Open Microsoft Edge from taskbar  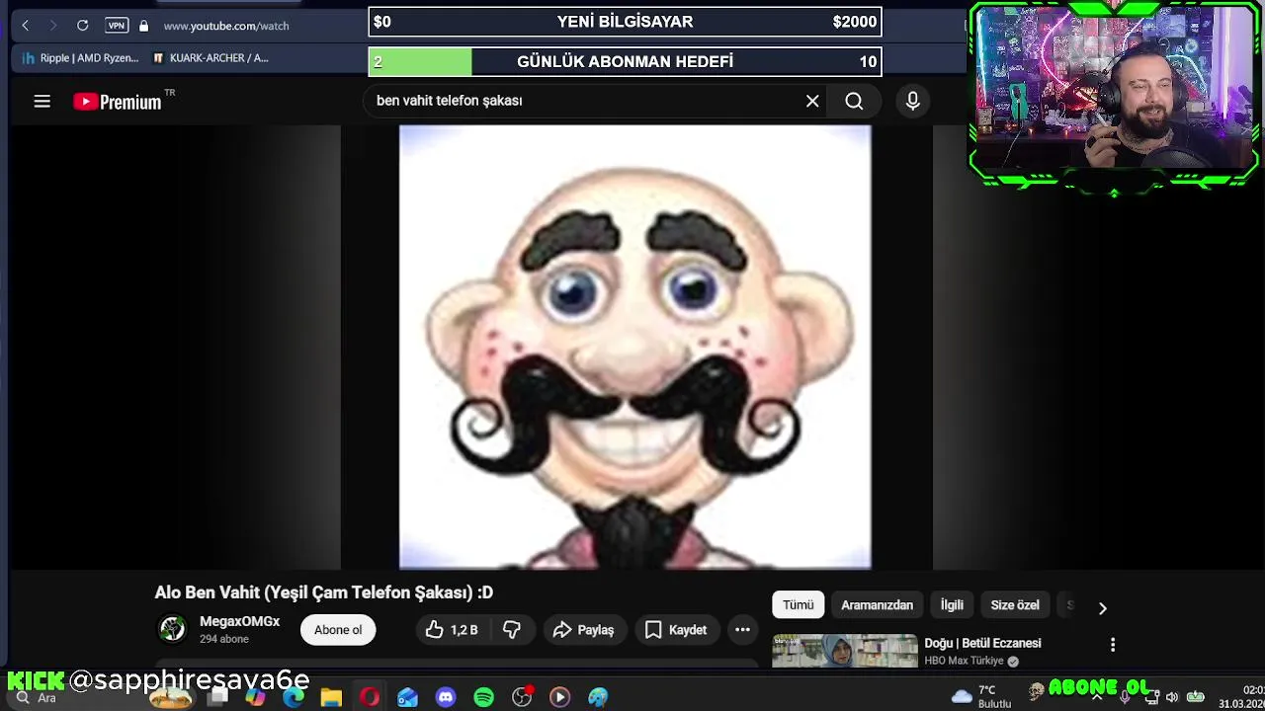tap(294, 697)
